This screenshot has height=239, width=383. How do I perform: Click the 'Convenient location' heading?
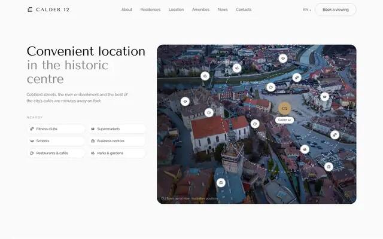(86, 51)
